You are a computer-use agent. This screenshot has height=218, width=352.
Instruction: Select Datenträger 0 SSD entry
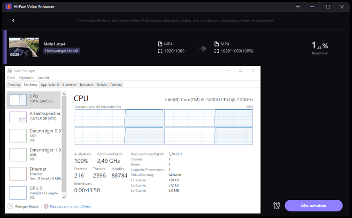(x=34, y=135)
